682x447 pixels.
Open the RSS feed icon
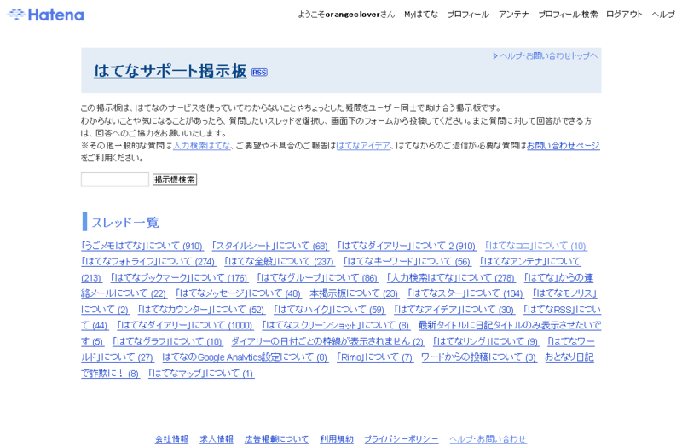[259, 73]
